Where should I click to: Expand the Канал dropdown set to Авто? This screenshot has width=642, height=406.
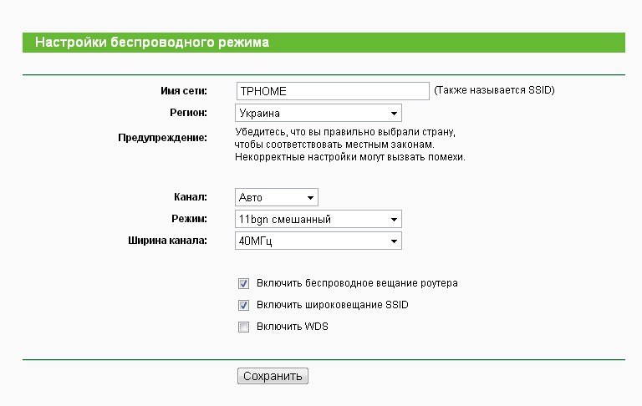coord(276,198)
